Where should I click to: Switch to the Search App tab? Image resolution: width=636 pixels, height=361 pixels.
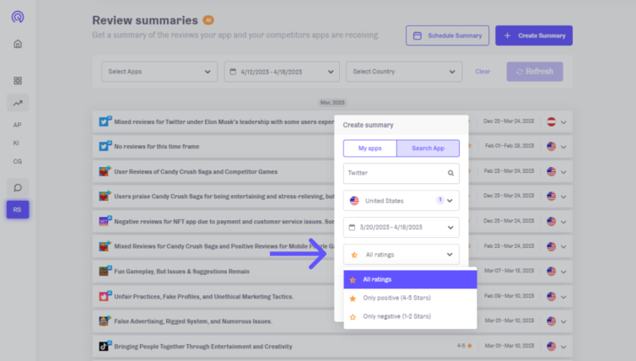[428, 148]
